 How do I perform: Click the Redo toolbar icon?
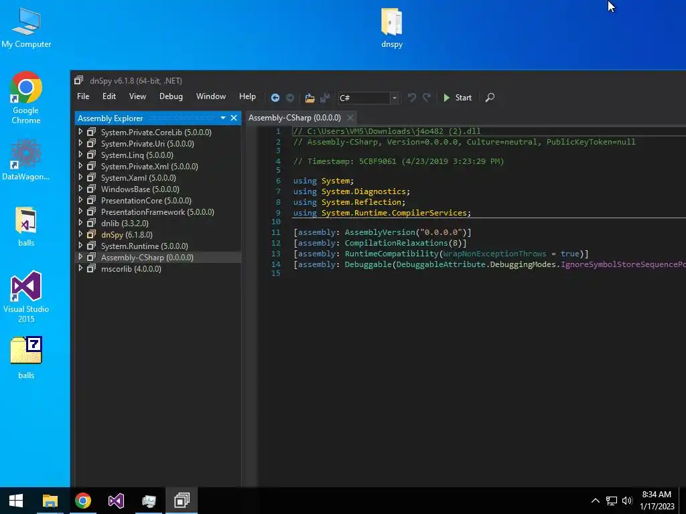pos(427,97)
